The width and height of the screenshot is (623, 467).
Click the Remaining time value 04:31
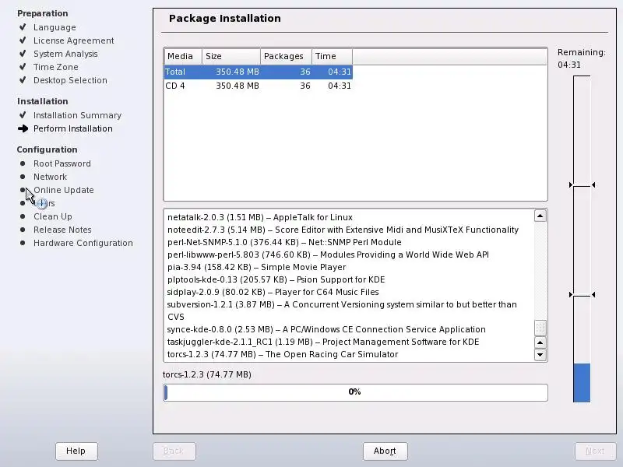[x=569, y=65]
